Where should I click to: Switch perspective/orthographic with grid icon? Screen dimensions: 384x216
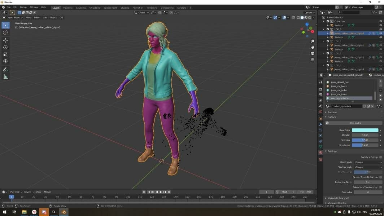(313, 59)
